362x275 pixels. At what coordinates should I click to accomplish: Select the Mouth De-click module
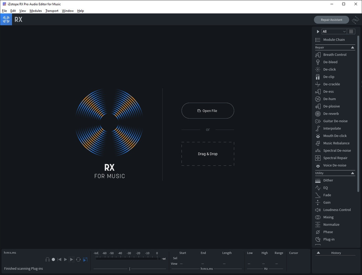point(335,136)
